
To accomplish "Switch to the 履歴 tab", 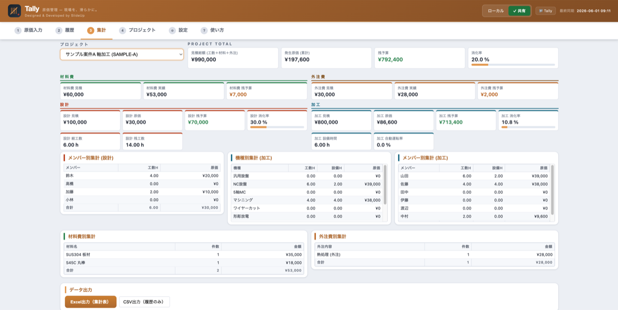I will click(65, 30).
